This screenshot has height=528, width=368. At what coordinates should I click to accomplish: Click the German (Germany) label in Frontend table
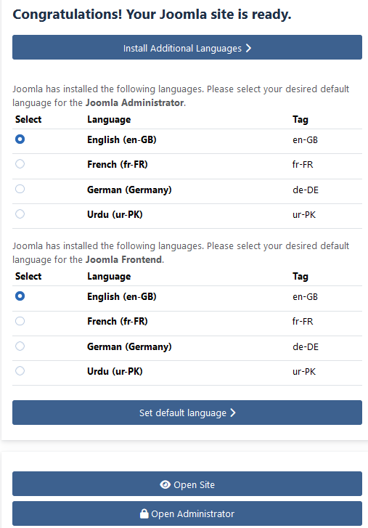129,346
